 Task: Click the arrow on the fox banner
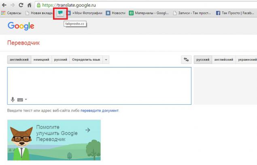88,130
